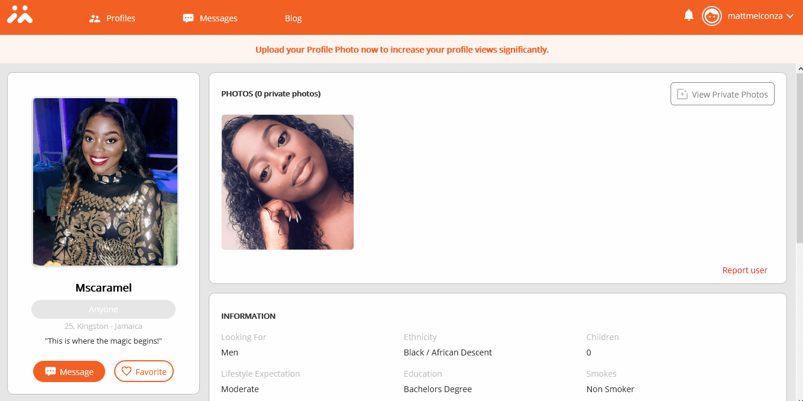This screenshot has height=401, width=803.
Task: Click heart icon on Favorite button
Action: [126, 371]
